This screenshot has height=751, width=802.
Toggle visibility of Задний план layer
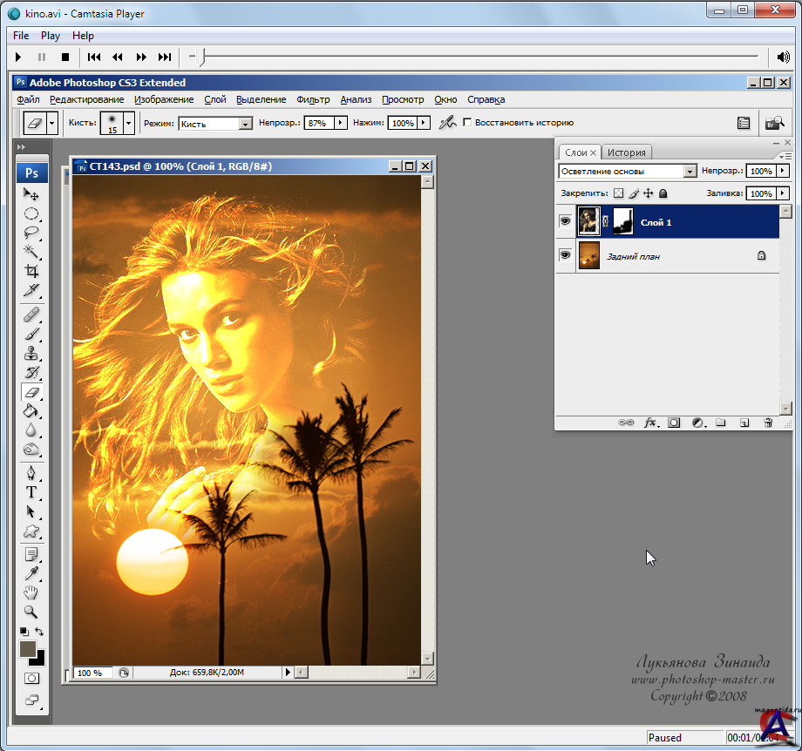[x=565, y=255]
